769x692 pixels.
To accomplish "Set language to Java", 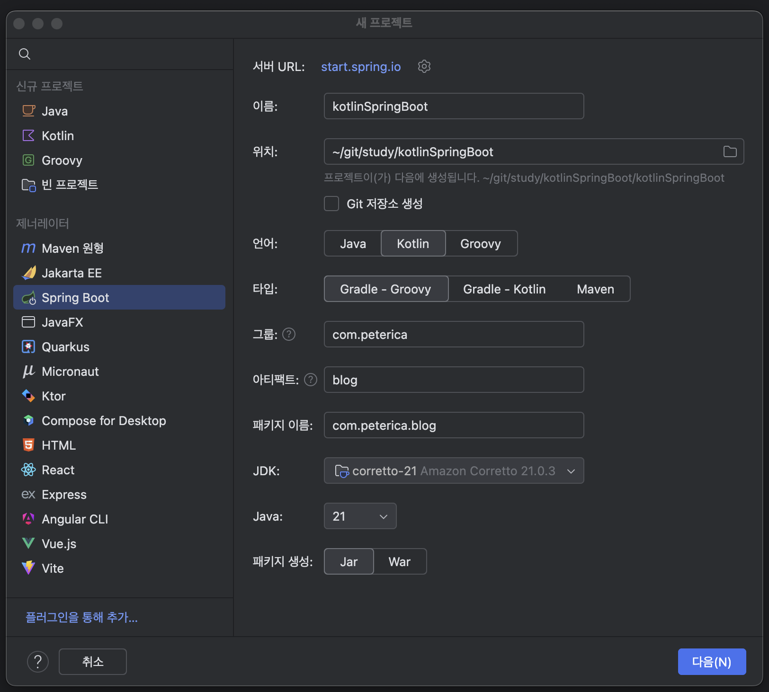I will tap(353, 243).
